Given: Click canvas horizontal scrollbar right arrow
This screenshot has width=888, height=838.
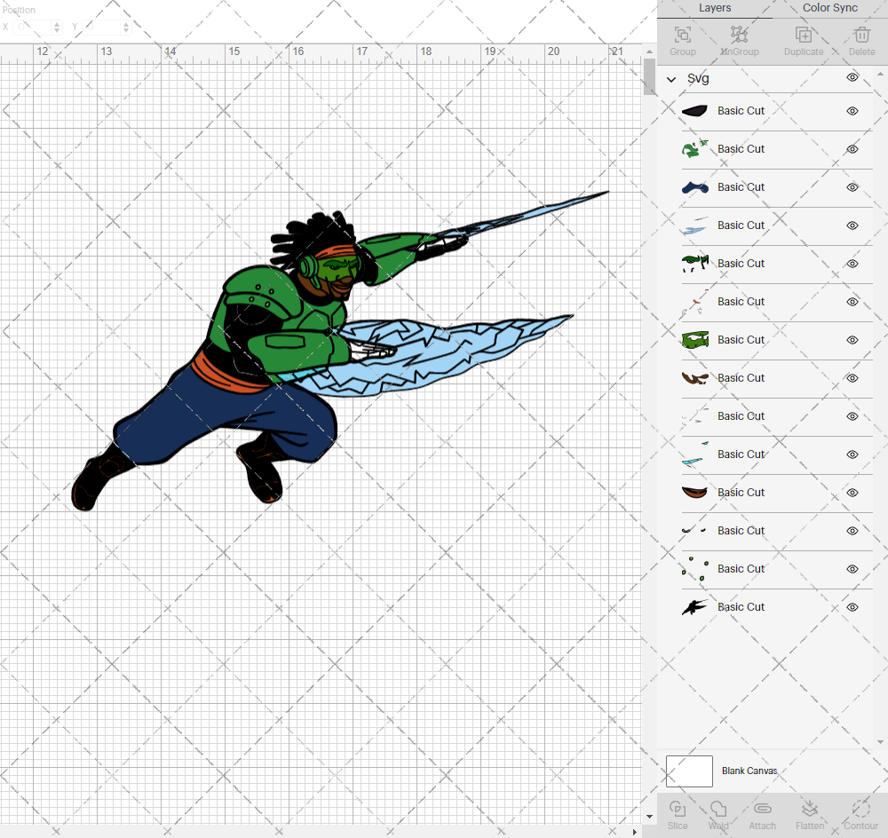Looking at the screenshot, I should point(634,833).
